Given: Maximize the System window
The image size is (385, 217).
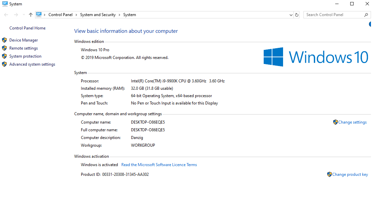Looking at the screenshot, I should tap(352, 4).
